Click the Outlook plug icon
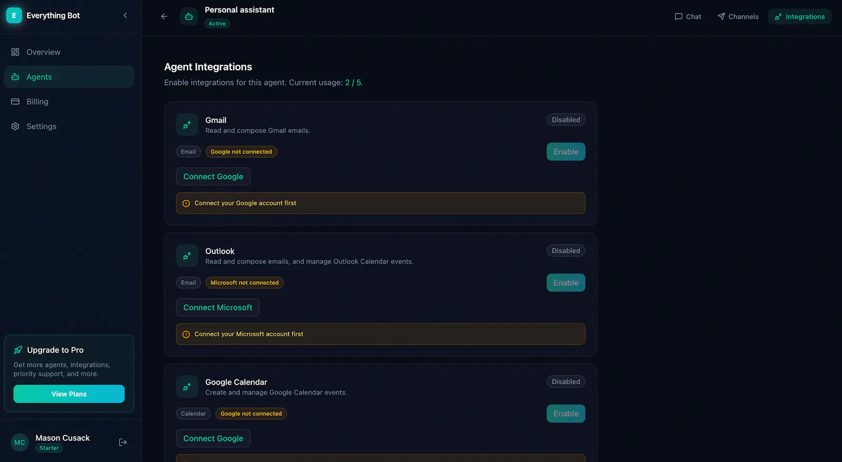 click(x=187, y=255)
